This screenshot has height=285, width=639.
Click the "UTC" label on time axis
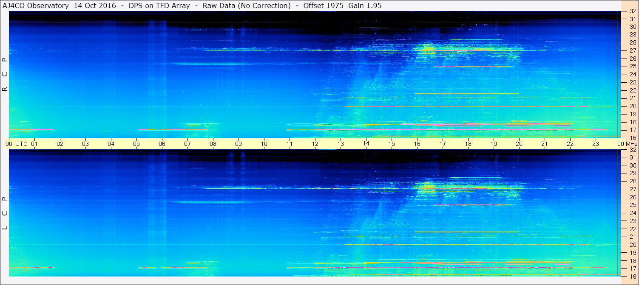21,144
